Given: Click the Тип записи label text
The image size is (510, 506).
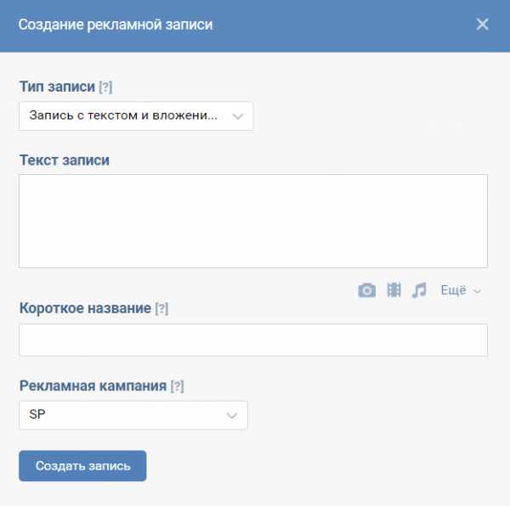Looking at the screenshot, I should pos(57,87).
